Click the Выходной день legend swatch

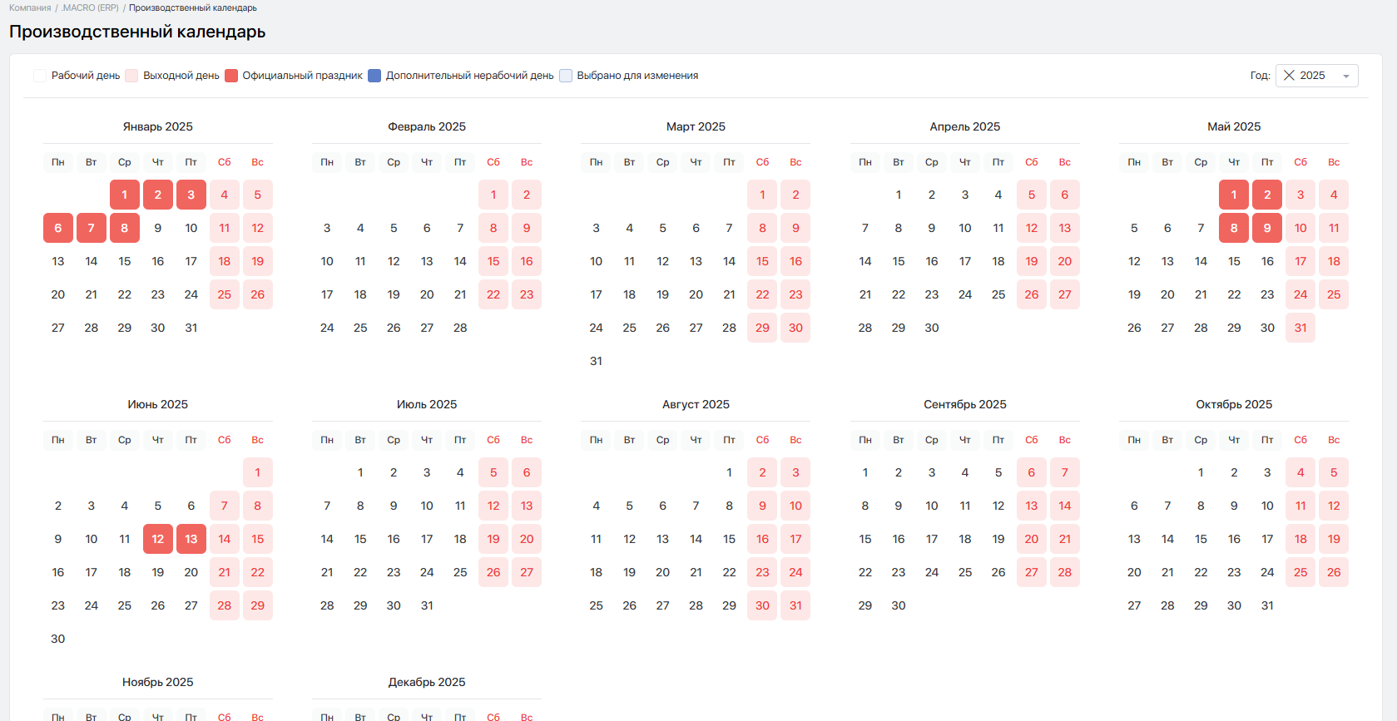coord(131,76)
